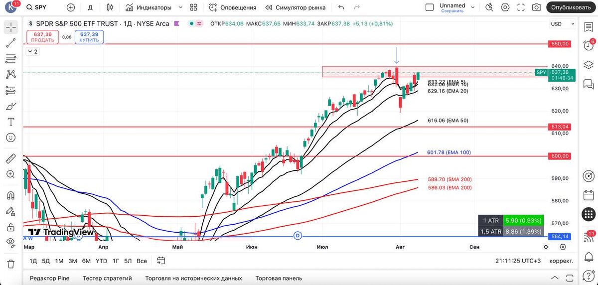The height and width of the screenshot is (285, 598).
Task: Collapse the bottom panel with chevron
Action: (x=555, y=278)
